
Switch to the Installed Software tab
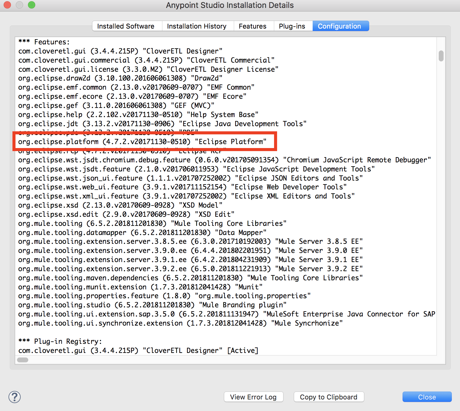pos(126,26)
